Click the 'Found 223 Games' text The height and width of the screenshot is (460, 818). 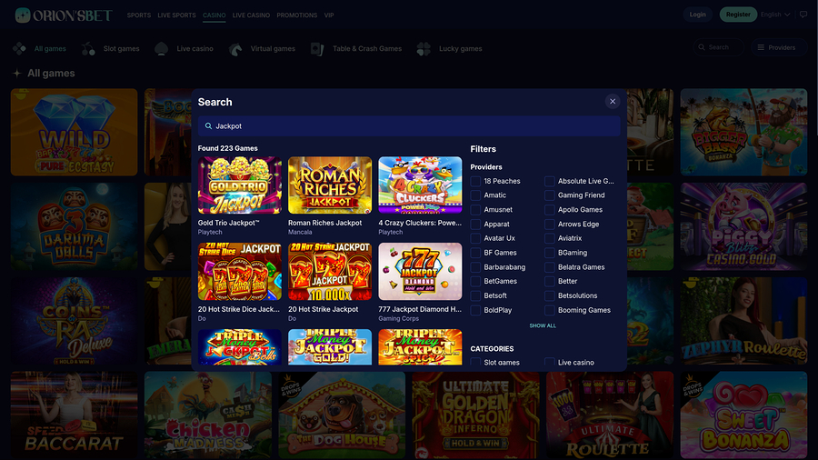point(227,148)
